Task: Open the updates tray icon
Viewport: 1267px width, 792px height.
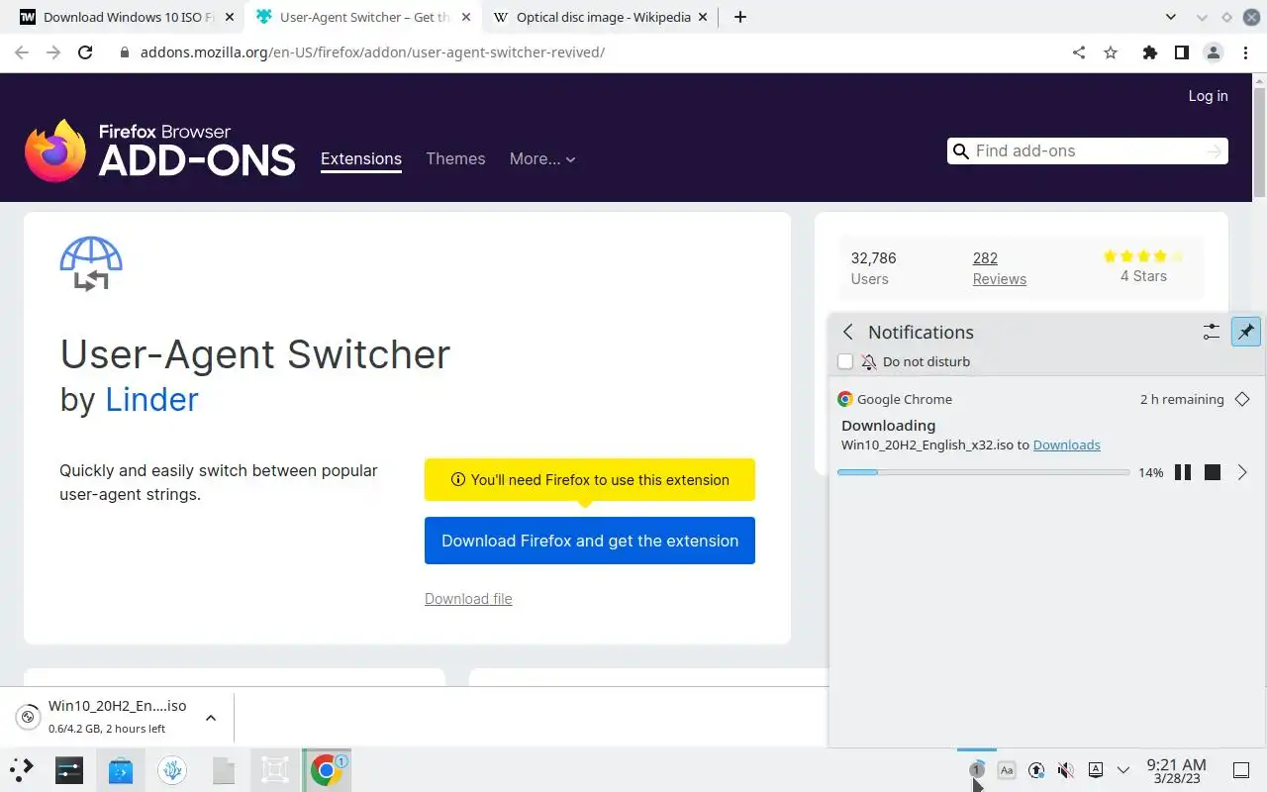Action: coord(1036,769)
